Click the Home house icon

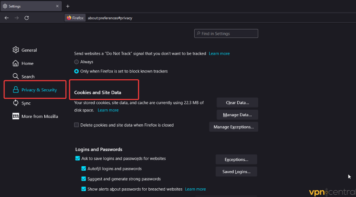point(16,63)
